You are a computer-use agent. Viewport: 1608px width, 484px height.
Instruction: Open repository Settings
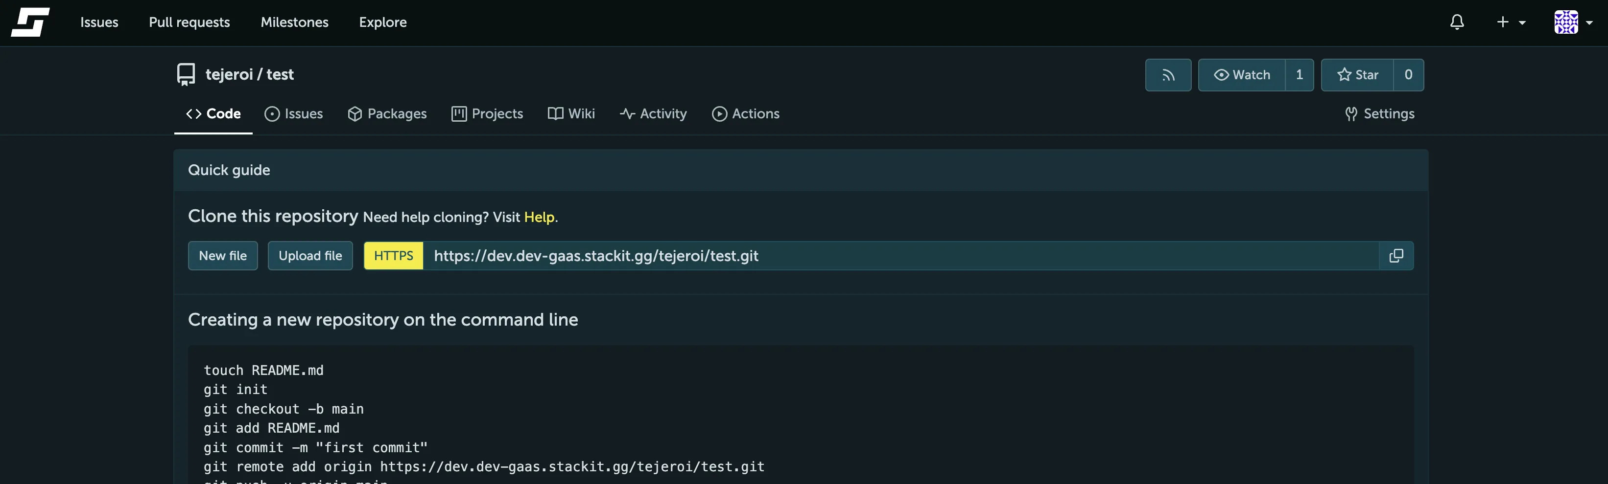point(1379,114)
